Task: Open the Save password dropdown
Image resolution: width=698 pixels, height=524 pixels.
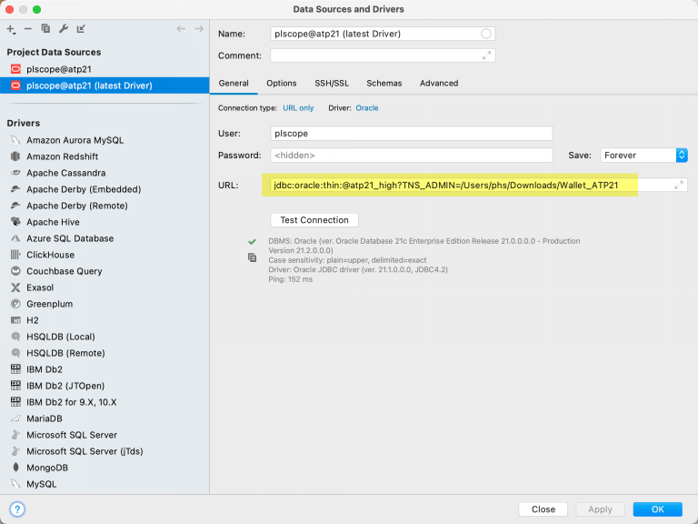Action: [681, 156]
